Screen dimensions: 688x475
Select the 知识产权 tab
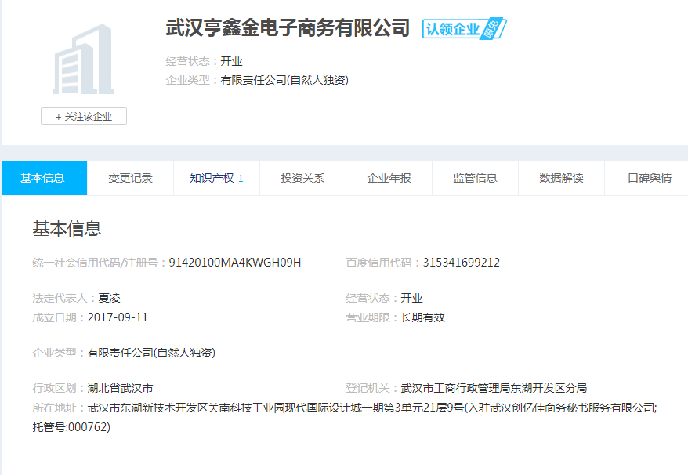[x=216, y=178]
